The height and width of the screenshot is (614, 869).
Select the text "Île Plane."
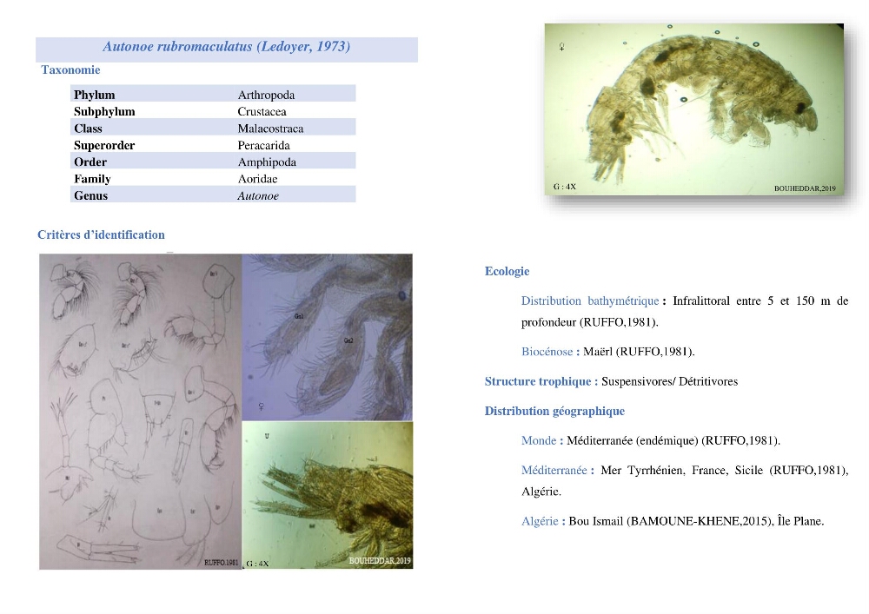800,521
